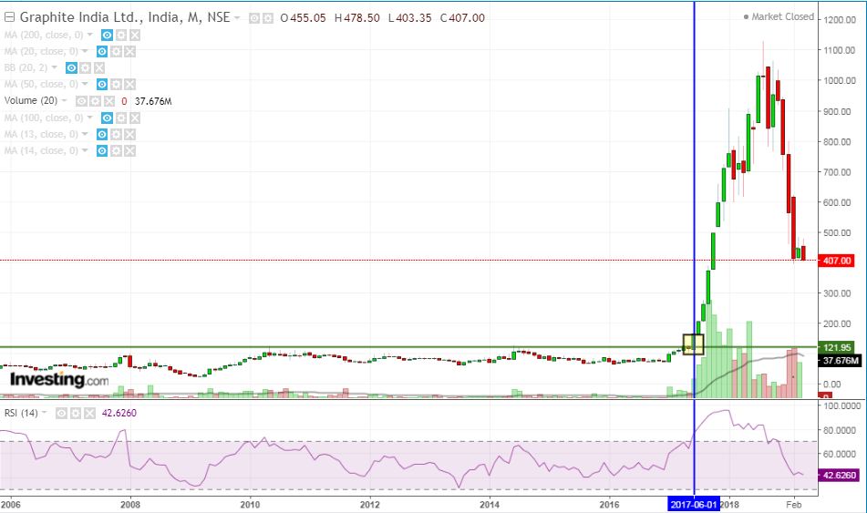867x513 pixels.
Task: Expand dropdown arrow beside RSI (14)
Action: (45, 413)
